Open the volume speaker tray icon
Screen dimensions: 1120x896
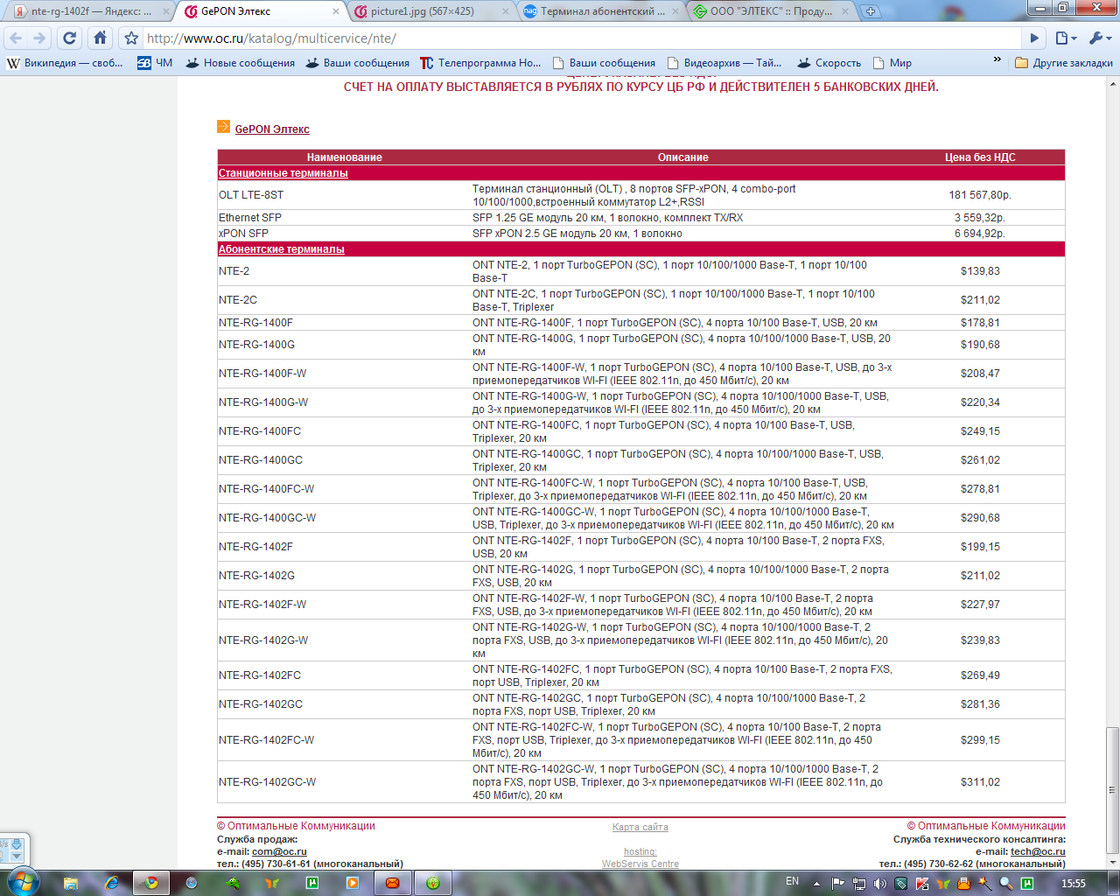click(879, 883)
